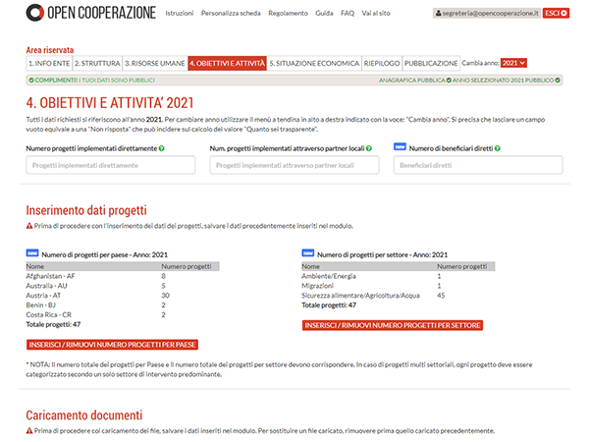Focus the Progetti implementati direttamente field
The height and width of the screenshot is (442, 589).
(110, 165)
